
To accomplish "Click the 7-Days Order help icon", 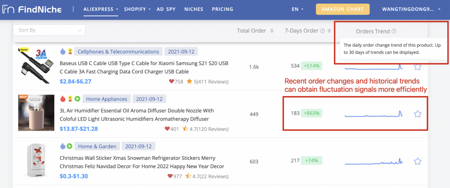I will click(323, 31).
